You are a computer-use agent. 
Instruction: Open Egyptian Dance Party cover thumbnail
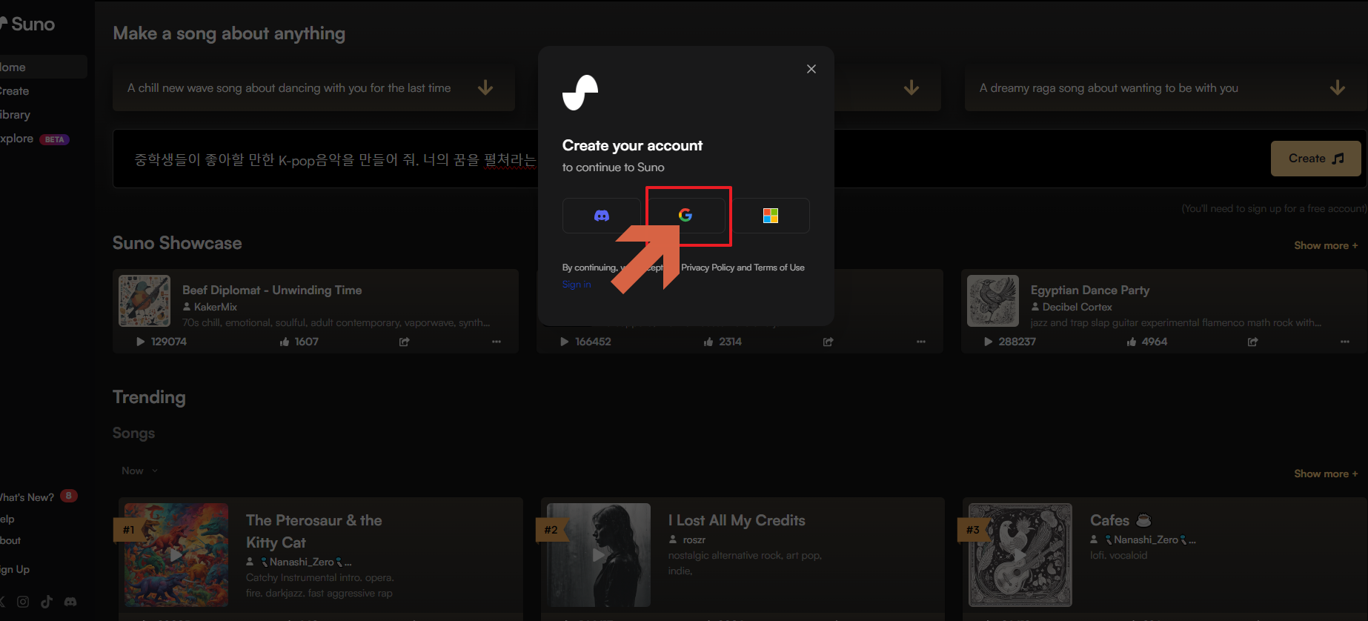pyautogui.click(x=993, y=301)
